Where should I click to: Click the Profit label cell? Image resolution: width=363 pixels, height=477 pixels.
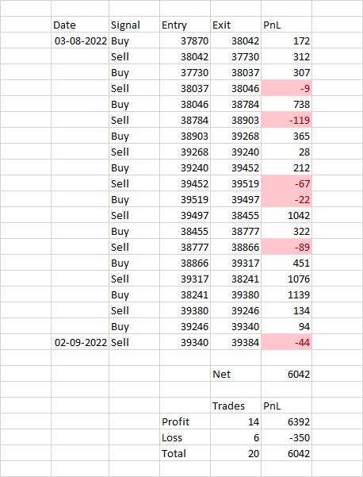click(185, 421)
